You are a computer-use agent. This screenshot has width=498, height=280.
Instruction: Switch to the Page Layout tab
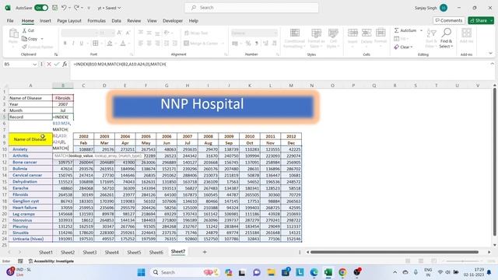pos(69,21)
